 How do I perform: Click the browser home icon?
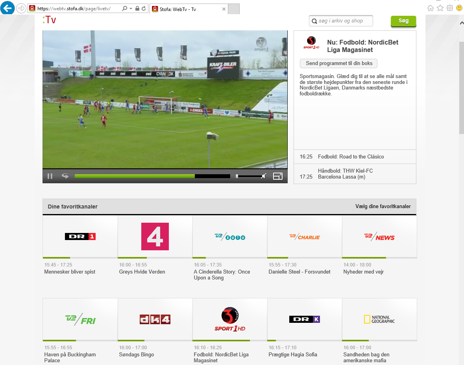pyautogui.click(x=431, y=7)
